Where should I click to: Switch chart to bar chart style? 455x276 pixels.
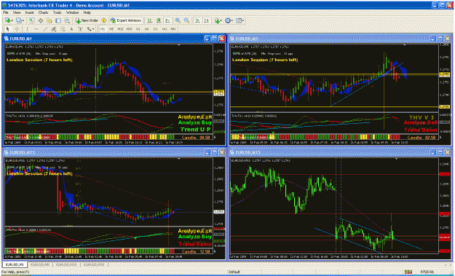coord(149,20)
